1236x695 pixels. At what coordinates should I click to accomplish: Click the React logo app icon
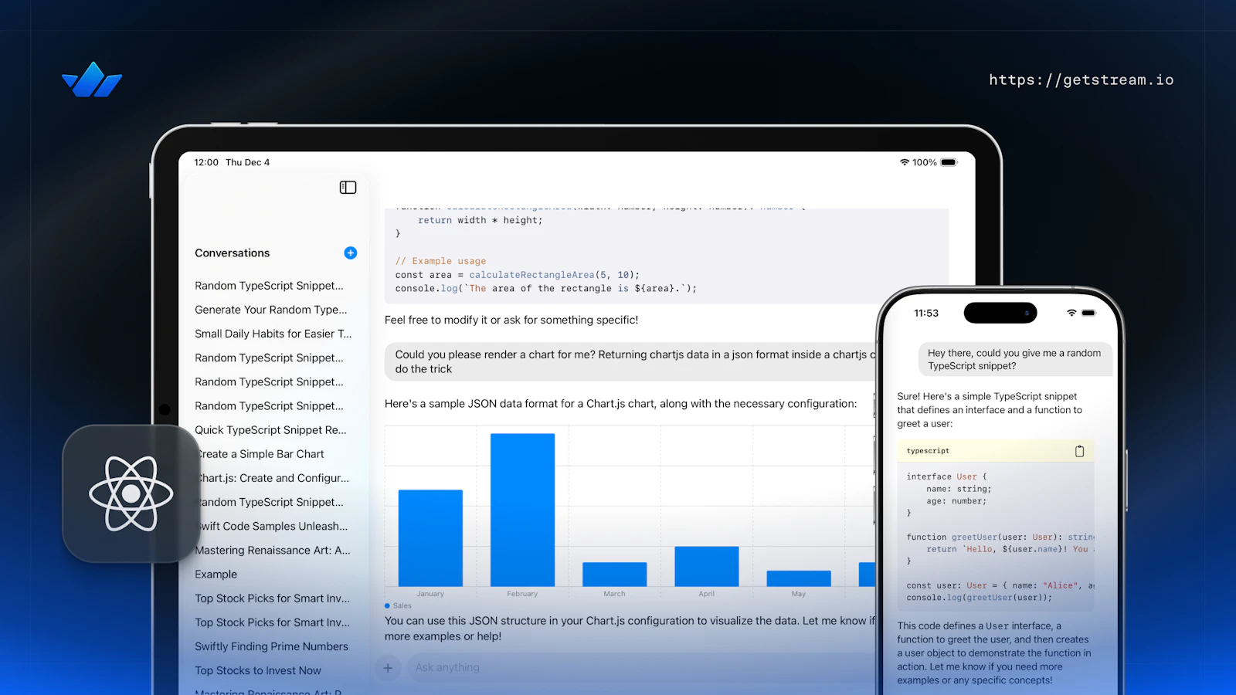coord(131,494)
